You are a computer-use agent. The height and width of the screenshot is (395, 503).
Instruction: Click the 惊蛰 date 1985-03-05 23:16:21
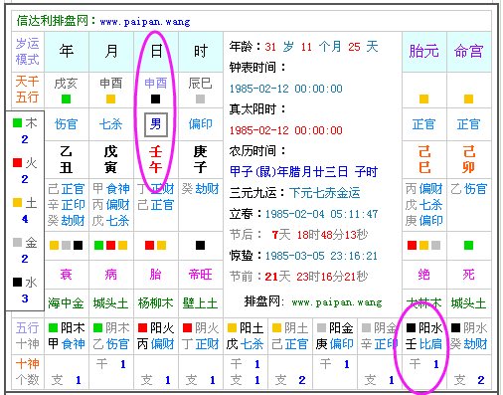pyautogui.click(x=321, y=256)
